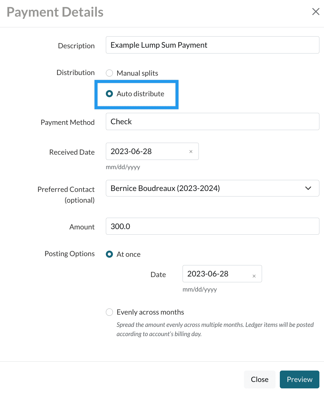Click the Preview button

299,379
